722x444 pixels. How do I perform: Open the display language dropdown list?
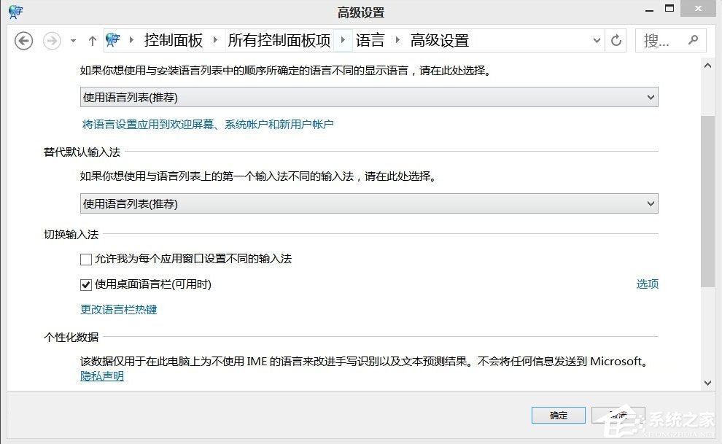650,96
